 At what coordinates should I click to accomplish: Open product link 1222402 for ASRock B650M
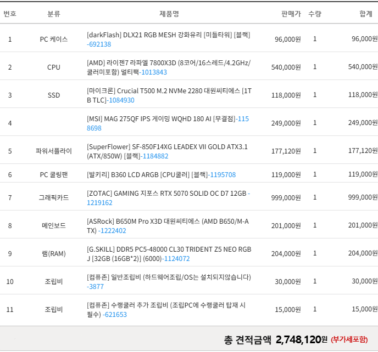pyautogui.click(x=112, y=231)
